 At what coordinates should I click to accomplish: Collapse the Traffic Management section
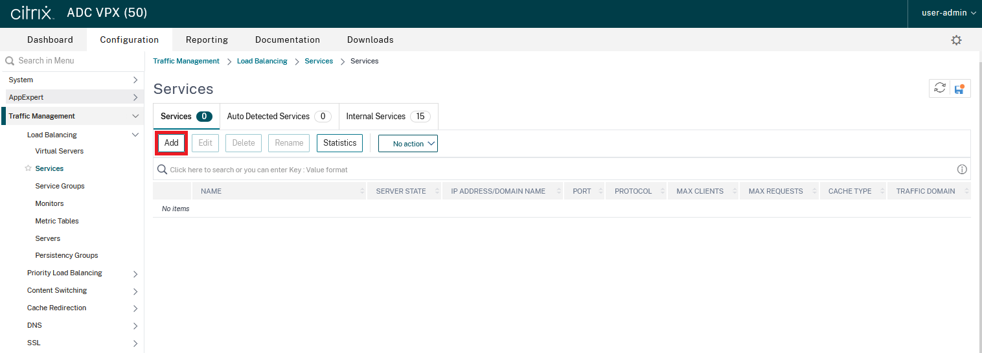pyautogui.click(x=135, y=117)
